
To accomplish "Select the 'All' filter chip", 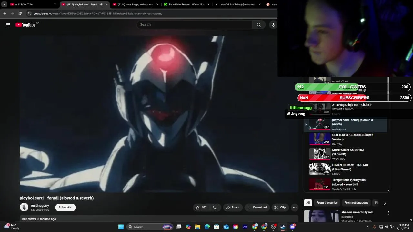I will [308, 203].
